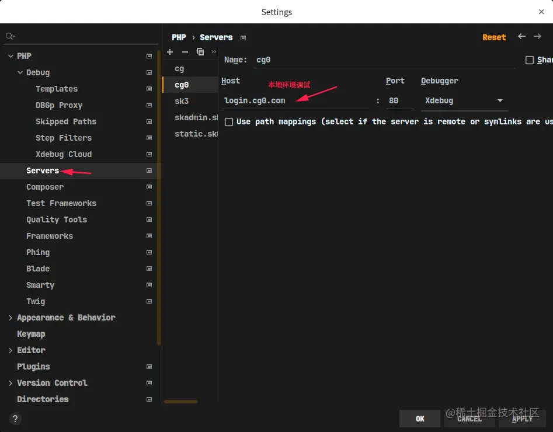Click project icon on Phing row

149,252
